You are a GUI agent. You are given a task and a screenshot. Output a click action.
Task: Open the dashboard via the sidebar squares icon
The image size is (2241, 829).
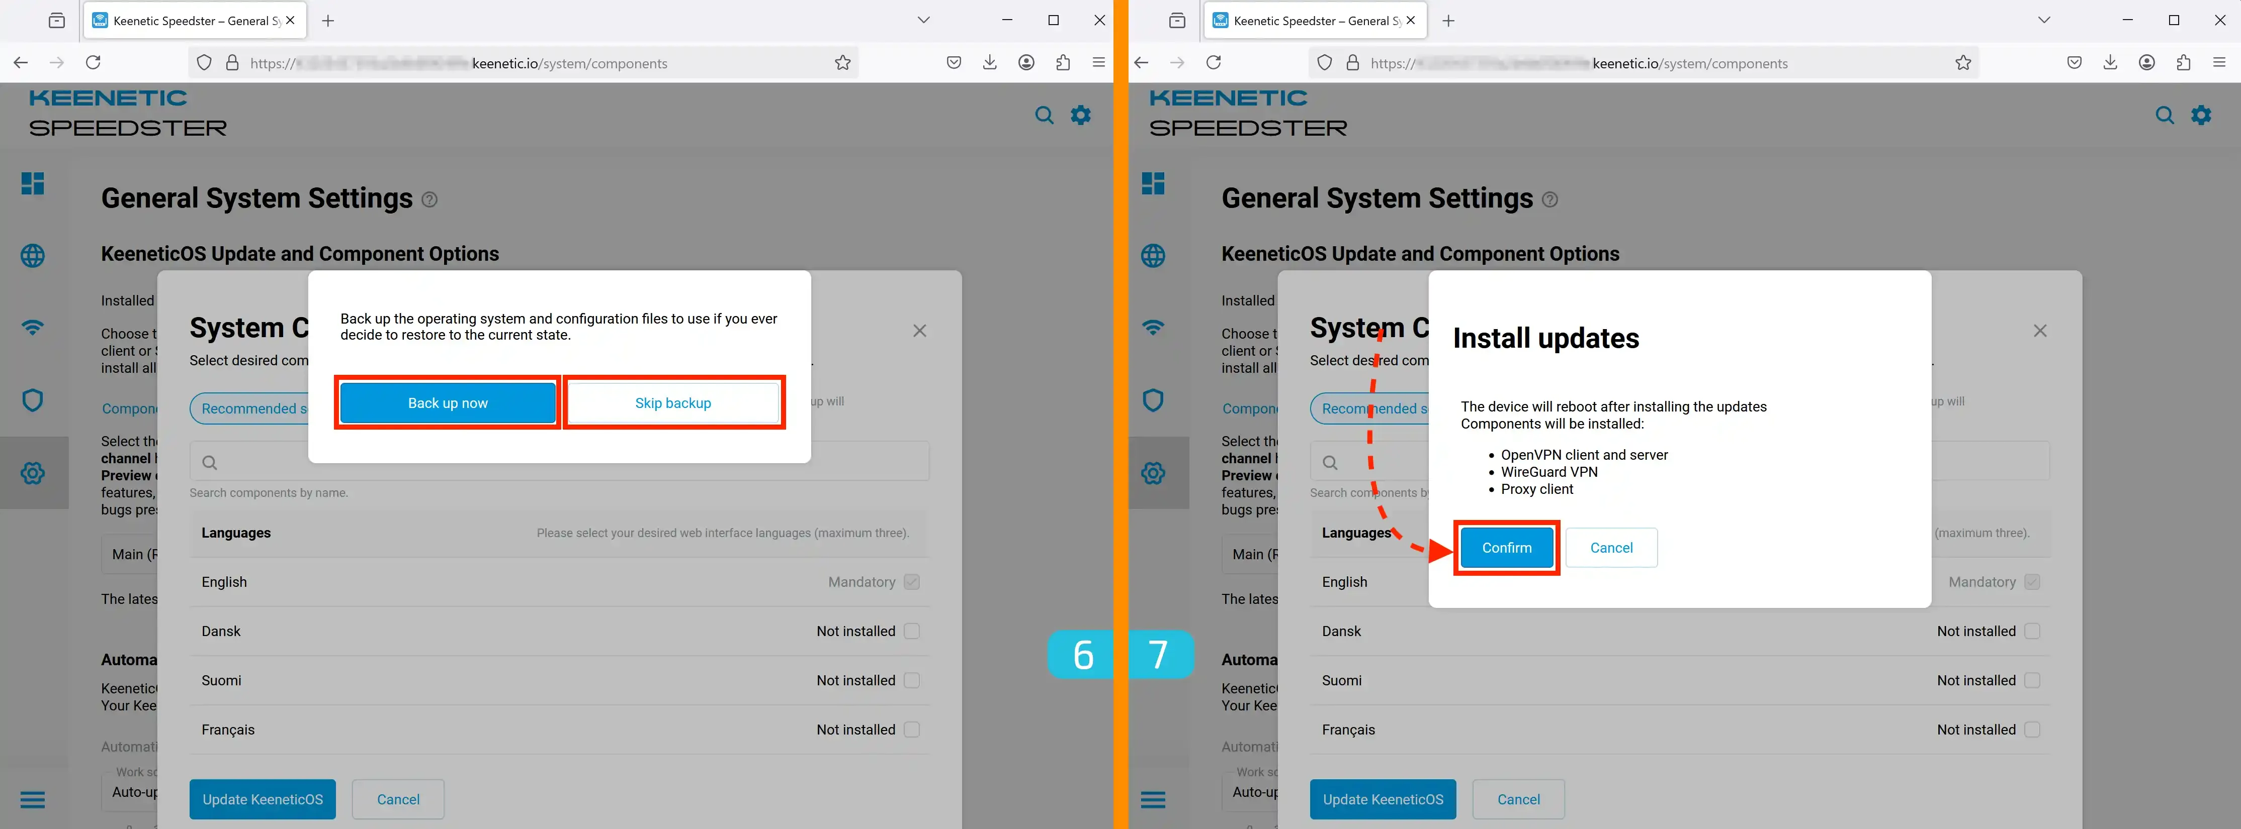coord(33,183)
